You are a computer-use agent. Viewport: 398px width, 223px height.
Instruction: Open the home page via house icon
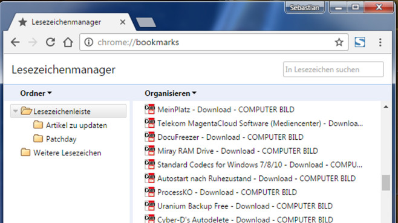click(68, 42)
